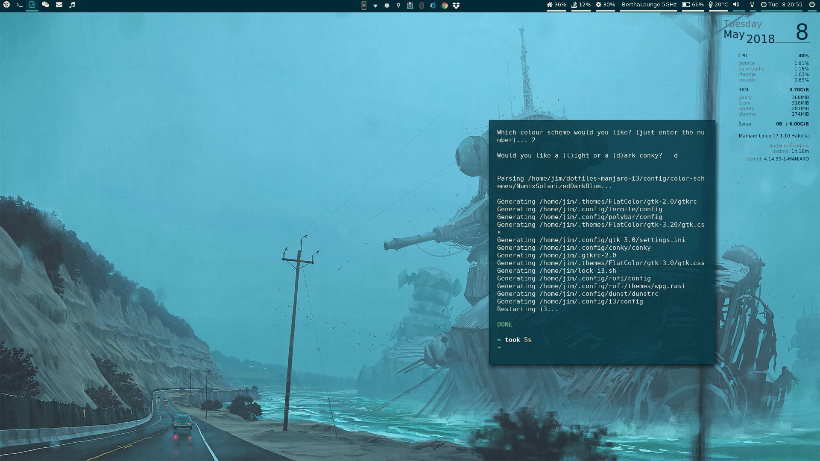This screenshot has width=820, height=461.
Task: Click conky 'pulseaudio 1.15%' row
Action: [x=773, y=69]
